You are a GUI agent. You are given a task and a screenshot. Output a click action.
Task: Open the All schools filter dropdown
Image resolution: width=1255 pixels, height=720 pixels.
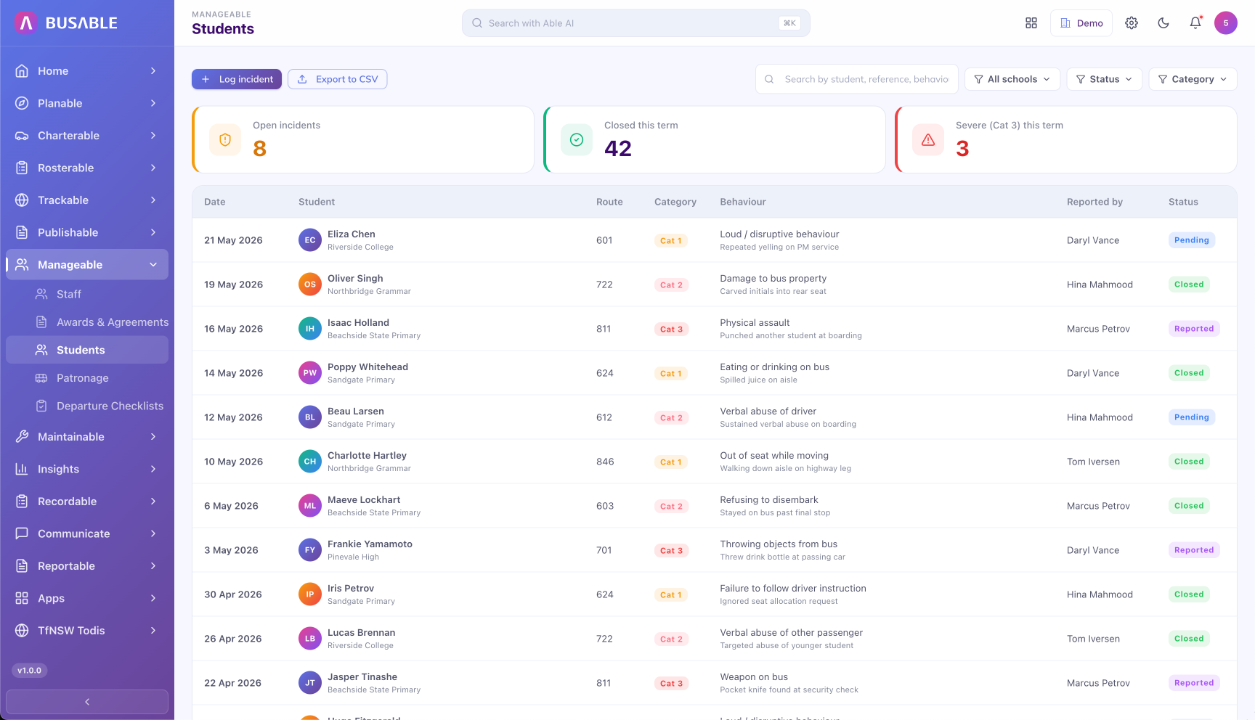click(1012, 79)
